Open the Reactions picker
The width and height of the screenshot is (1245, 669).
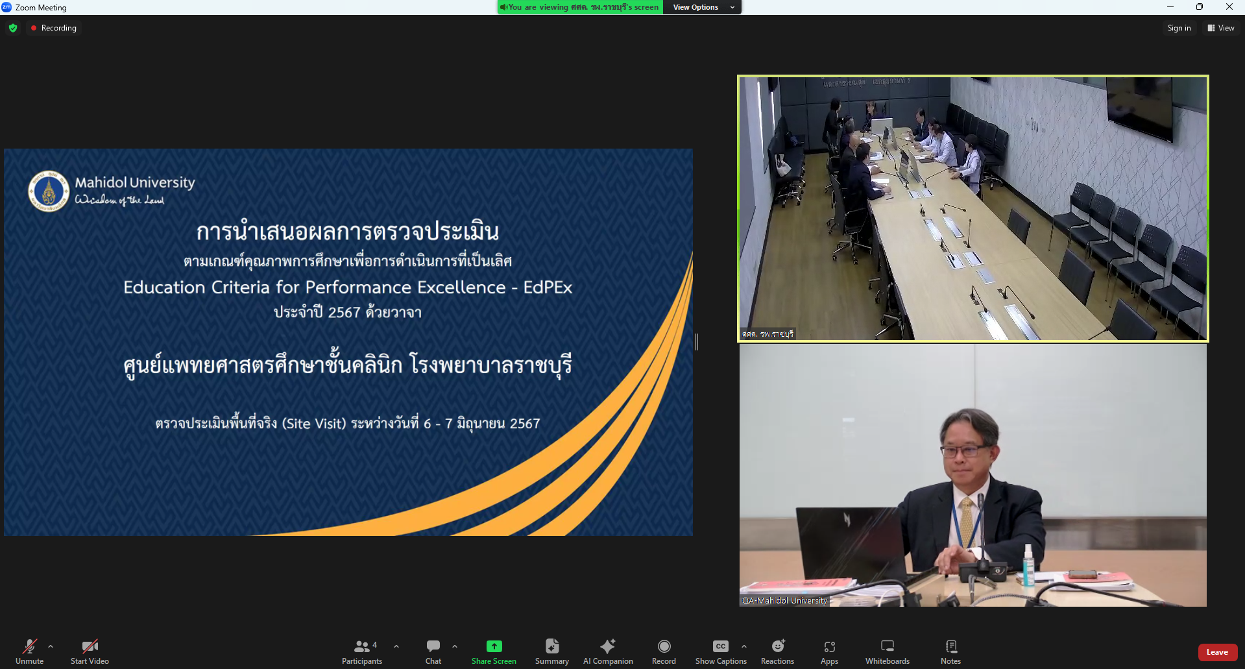pyautogui.click(x=777, y=651)
